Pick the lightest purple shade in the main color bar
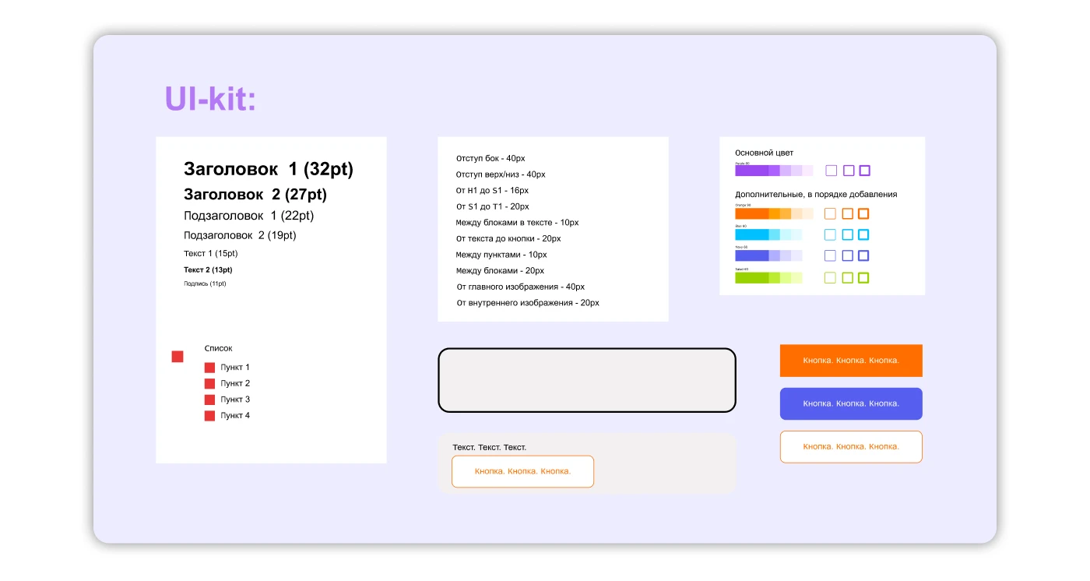The height and width of the screenshot is (581, 1090). click(808, 171)
